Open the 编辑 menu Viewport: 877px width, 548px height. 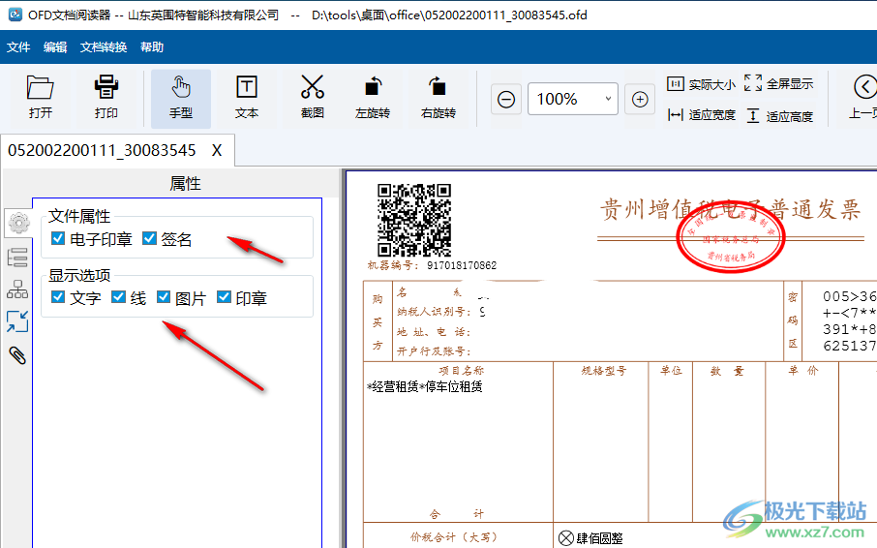click(x=55, y=47)
